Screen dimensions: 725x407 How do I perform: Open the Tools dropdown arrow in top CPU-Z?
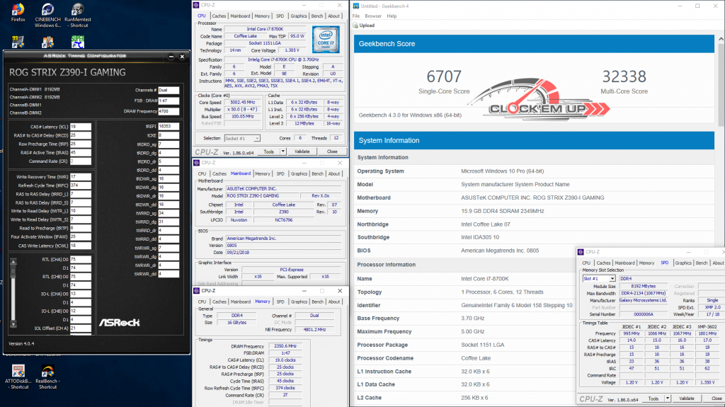283,151
